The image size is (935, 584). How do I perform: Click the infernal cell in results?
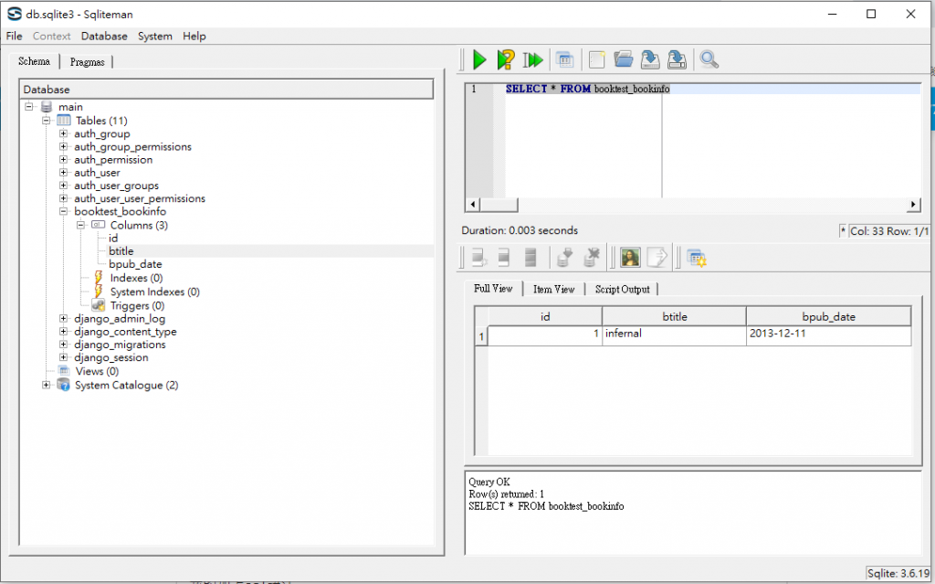tap(675, 334)
